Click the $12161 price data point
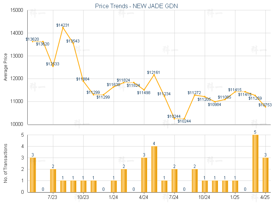 154,75
